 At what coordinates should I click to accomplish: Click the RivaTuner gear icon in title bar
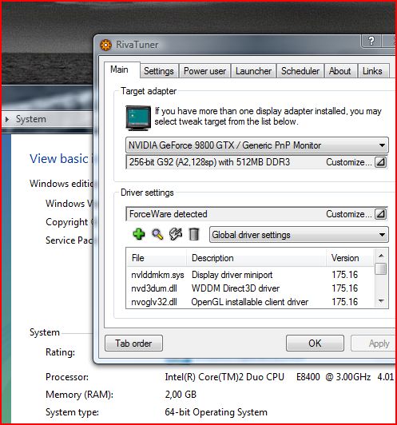(105, 45)
